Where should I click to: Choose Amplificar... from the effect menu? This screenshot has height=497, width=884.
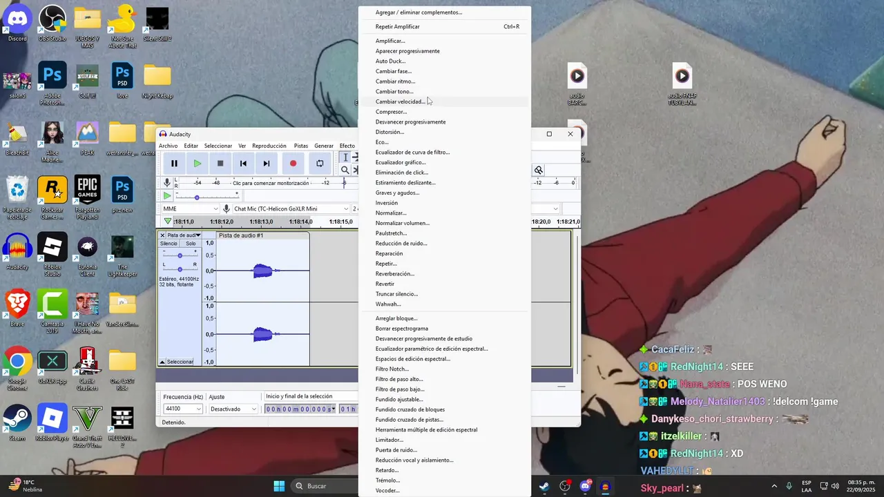pos(445,41)
